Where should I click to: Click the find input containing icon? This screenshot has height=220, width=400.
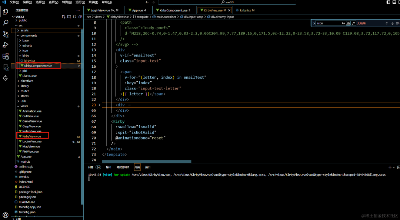coord(328,23)
